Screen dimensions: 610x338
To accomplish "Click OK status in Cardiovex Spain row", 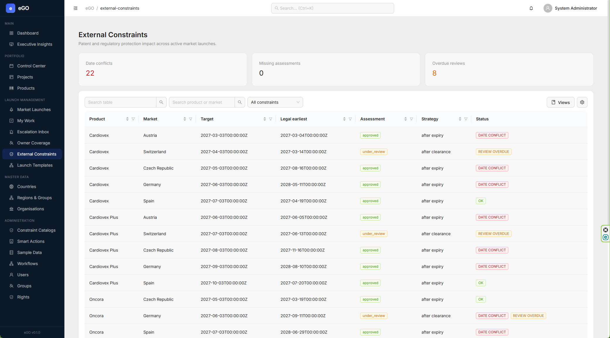I will 481,201.
